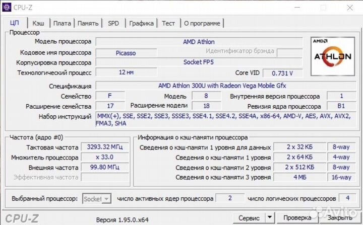Click the 3293.32 МГц clock speed value
This screenshot has height=225, width=363.
105,147
